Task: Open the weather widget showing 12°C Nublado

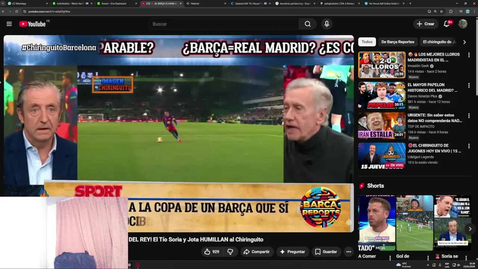Action: coord(404,265)
